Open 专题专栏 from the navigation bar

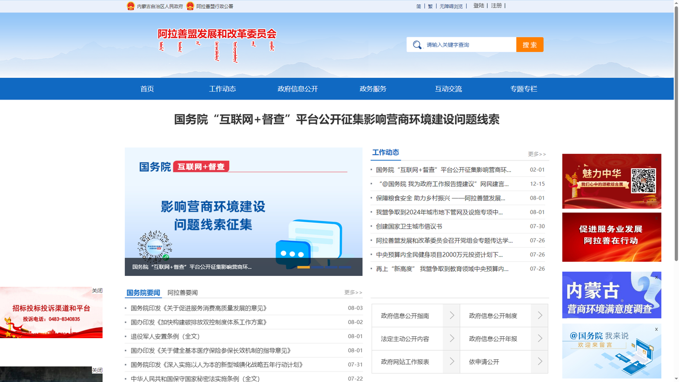[523, 89]
